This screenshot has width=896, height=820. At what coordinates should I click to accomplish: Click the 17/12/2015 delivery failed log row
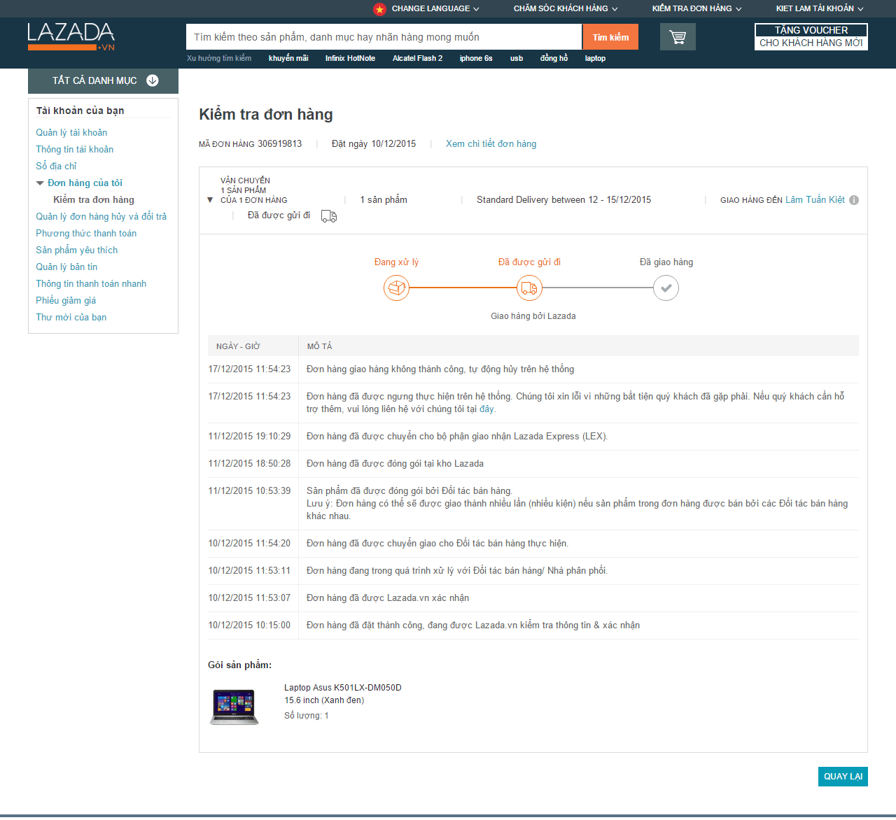pyautogui.click(x=533, y=369)
